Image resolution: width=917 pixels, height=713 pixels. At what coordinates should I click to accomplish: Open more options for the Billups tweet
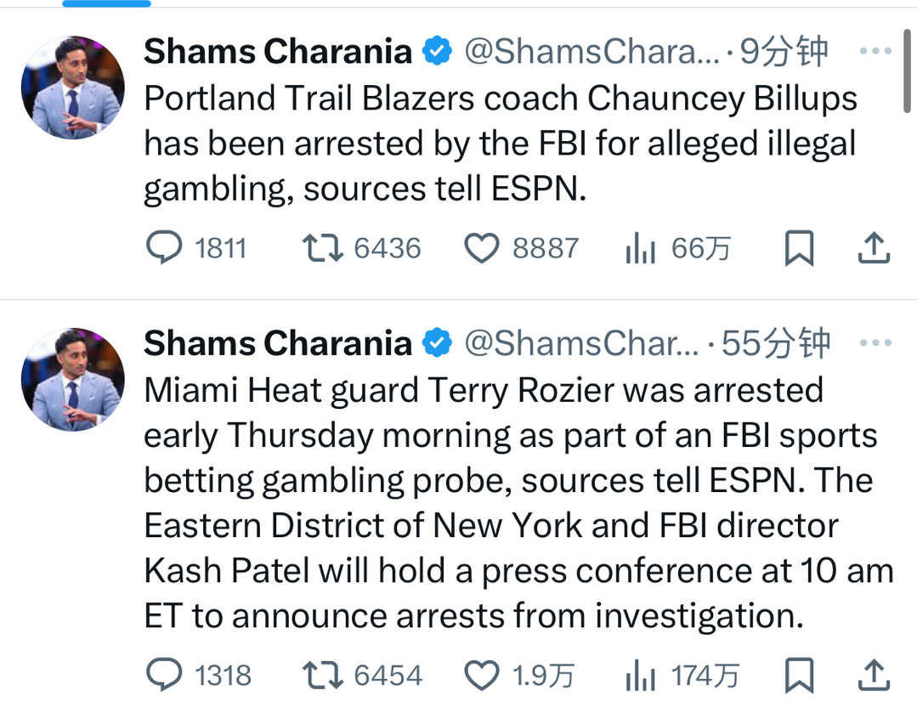(875, 52)
